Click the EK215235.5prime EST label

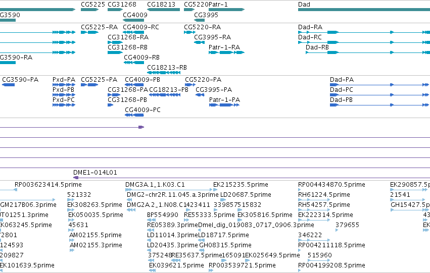[x=241, y=185]
